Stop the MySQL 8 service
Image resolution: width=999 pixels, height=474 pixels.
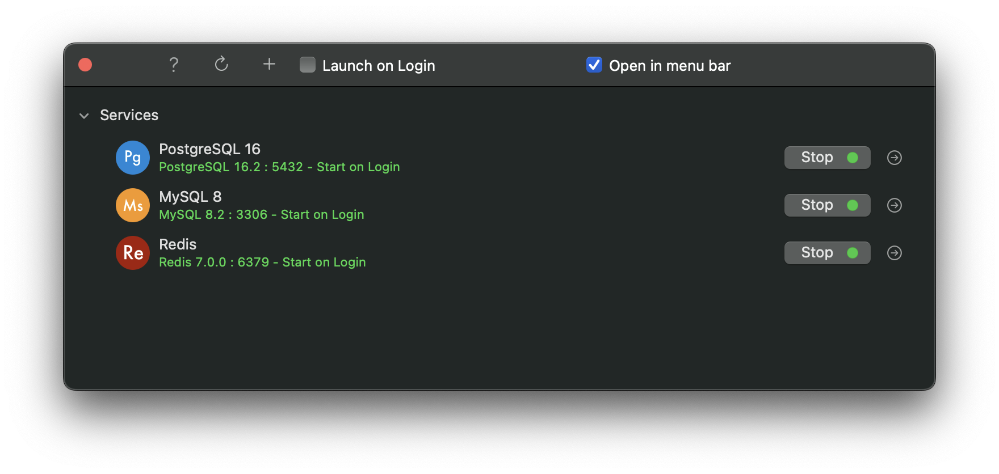pos(827,205)
